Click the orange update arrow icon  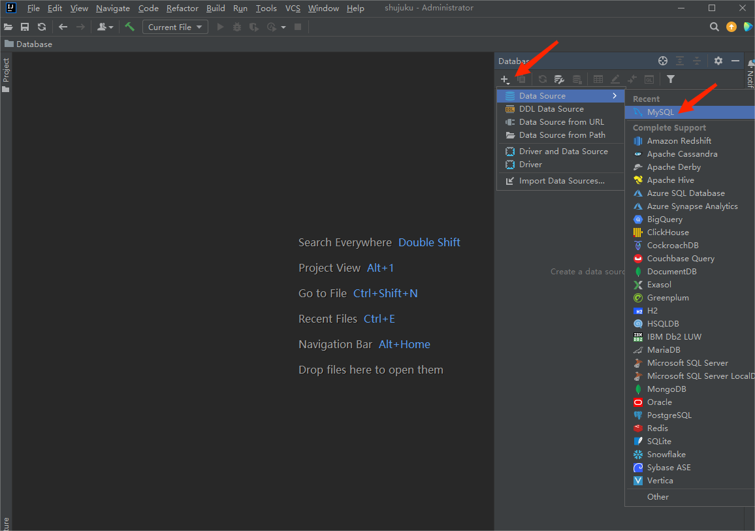tap(731, 27)
